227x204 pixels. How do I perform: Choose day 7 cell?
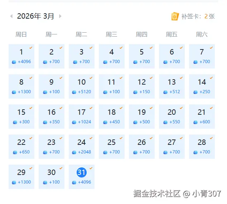(x=202, y=56)
